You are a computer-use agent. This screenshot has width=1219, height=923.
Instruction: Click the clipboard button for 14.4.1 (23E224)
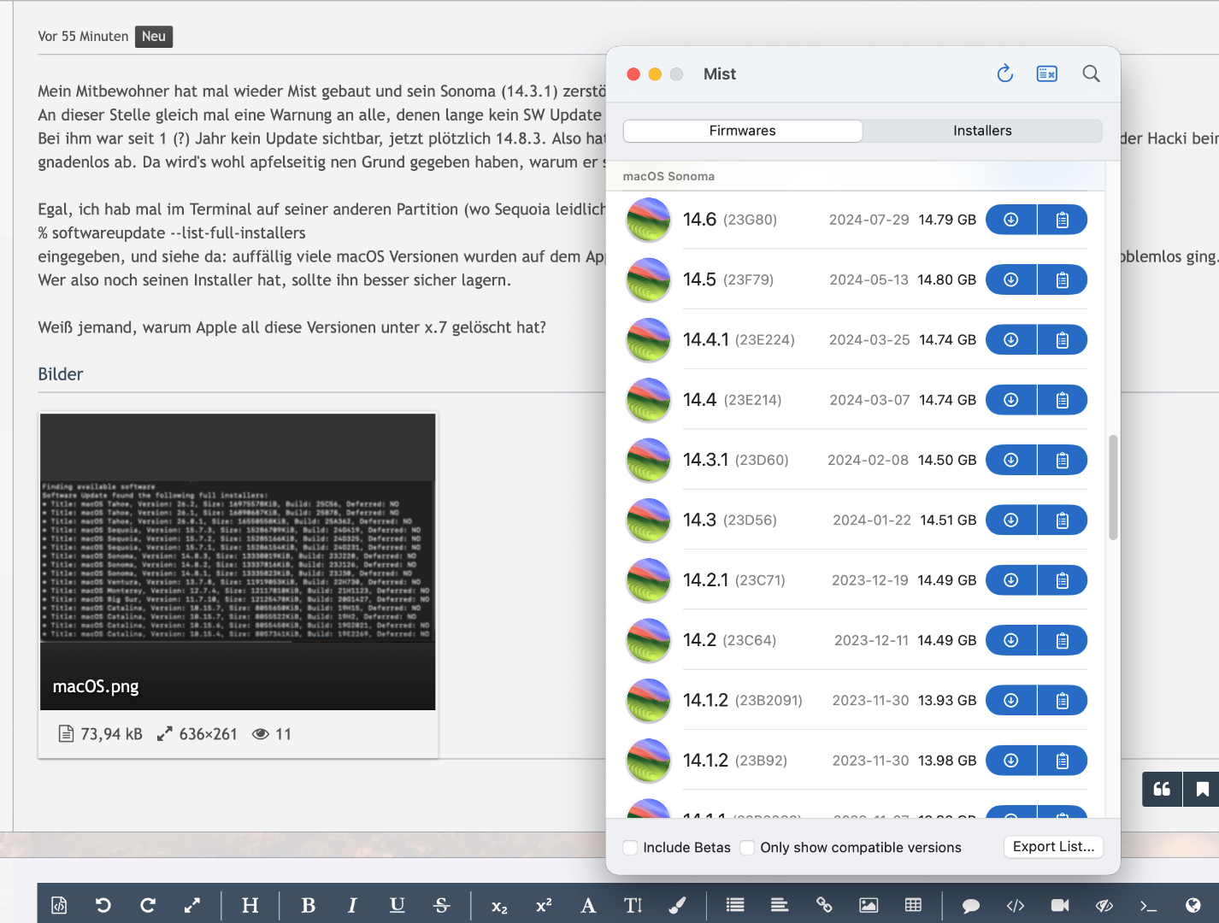pyautogui.click(x=1063, y=340)
